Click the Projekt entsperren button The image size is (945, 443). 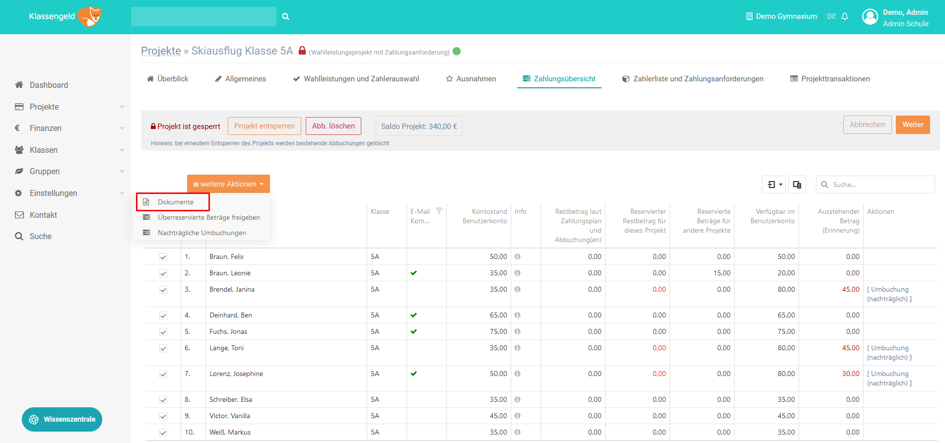[x=265, y=126]
